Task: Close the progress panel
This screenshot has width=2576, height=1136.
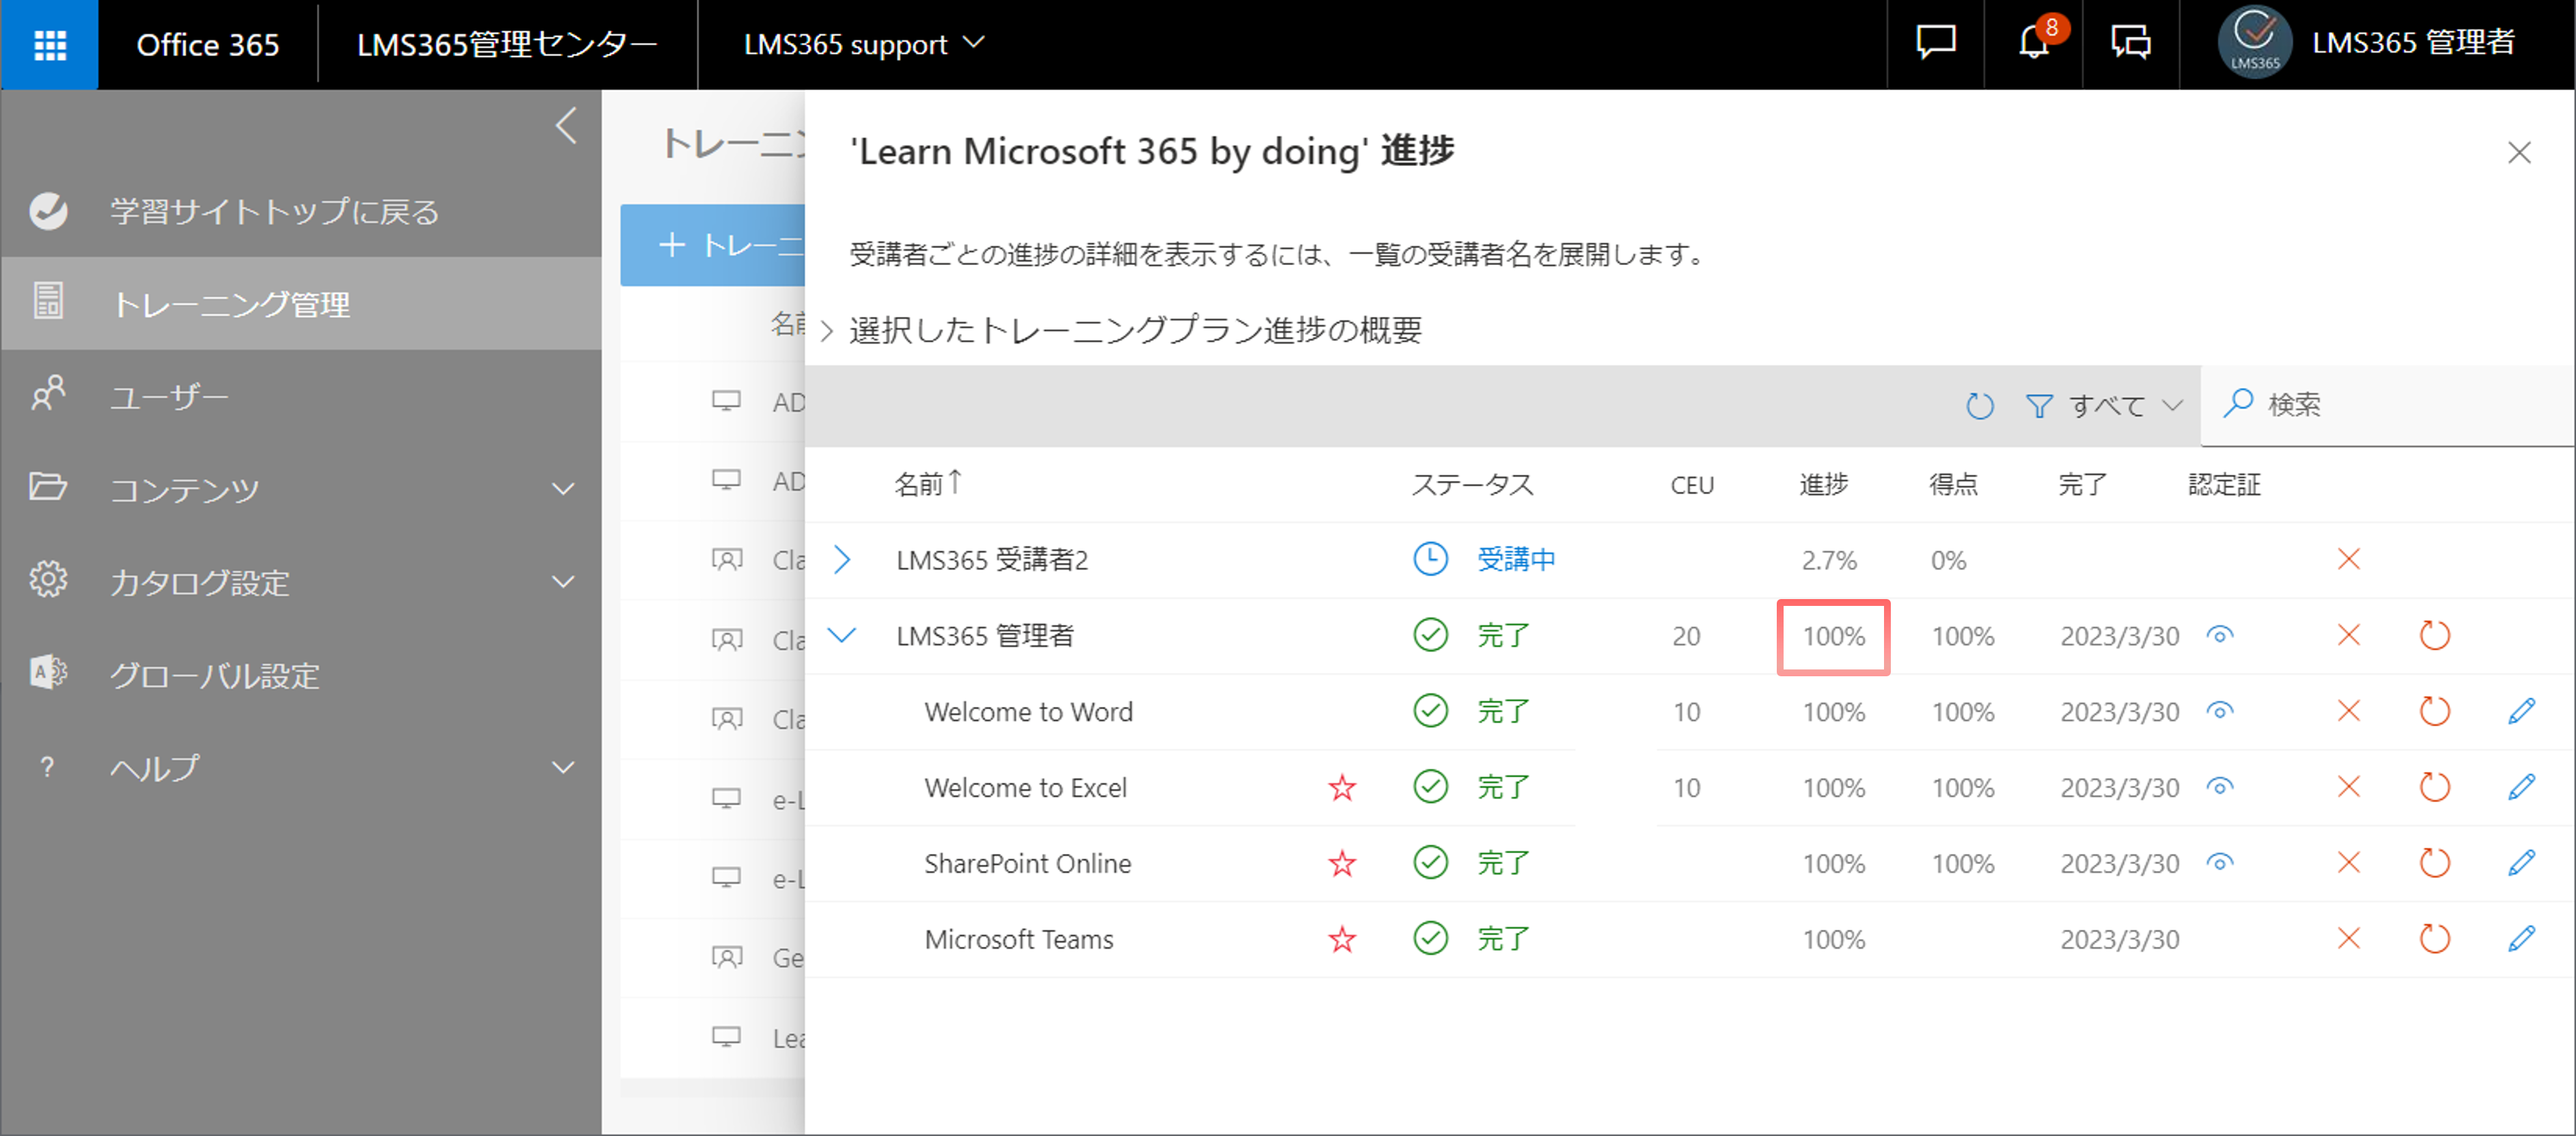Action: 2519,152
